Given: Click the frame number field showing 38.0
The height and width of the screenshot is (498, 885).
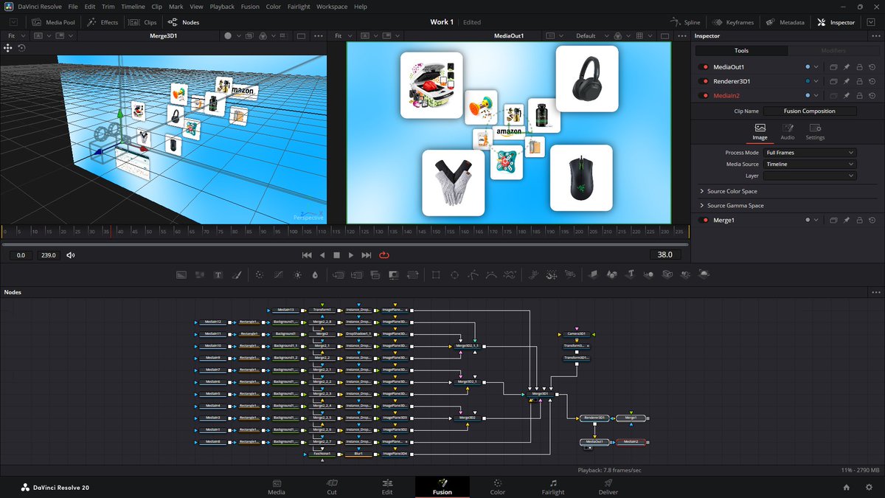Looking at the screenshot, I should (665, 255).
